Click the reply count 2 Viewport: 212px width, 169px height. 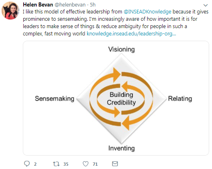click(x=35, y=164)
